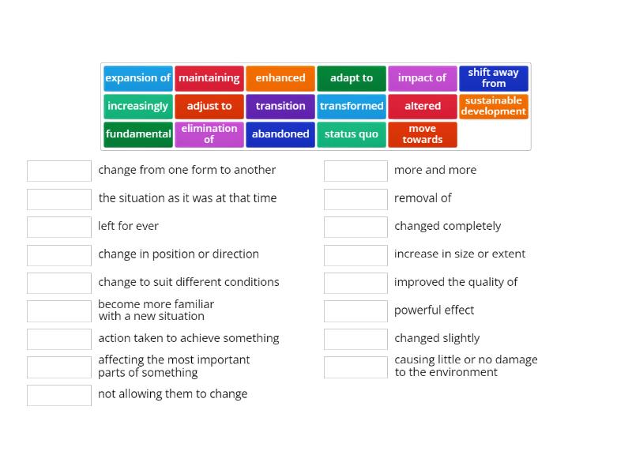632x474 pixels.
Task: Click the 'maintaining' word tile
Action: 209,78
